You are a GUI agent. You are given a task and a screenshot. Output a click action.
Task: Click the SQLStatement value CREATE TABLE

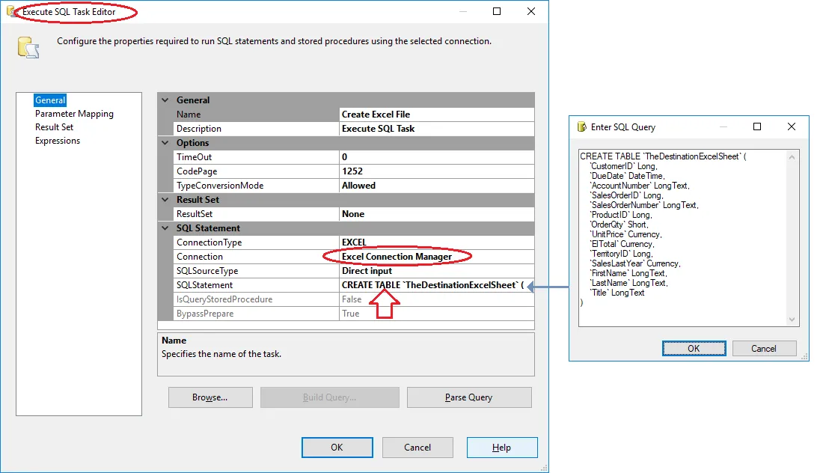[437, 285]
